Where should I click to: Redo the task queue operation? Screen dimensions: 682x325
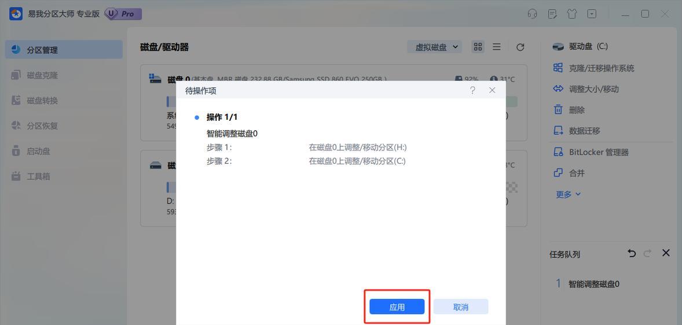tap(647, 253)
